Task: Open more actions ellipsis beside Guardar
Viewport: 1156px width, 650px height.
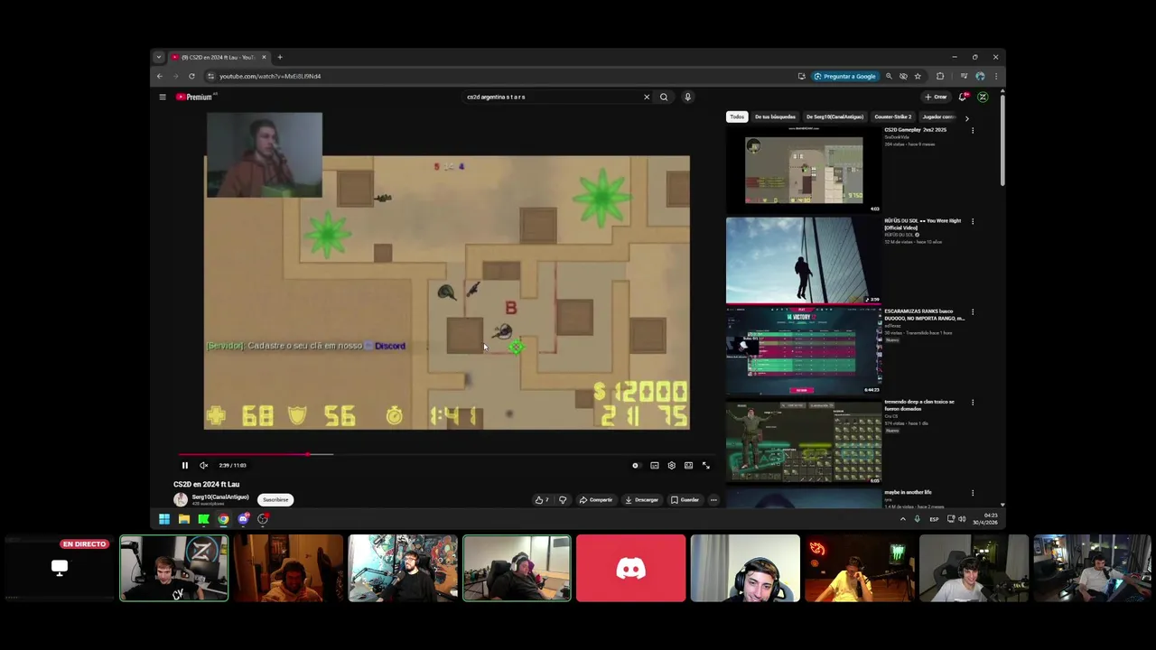Action: (713, 500)
